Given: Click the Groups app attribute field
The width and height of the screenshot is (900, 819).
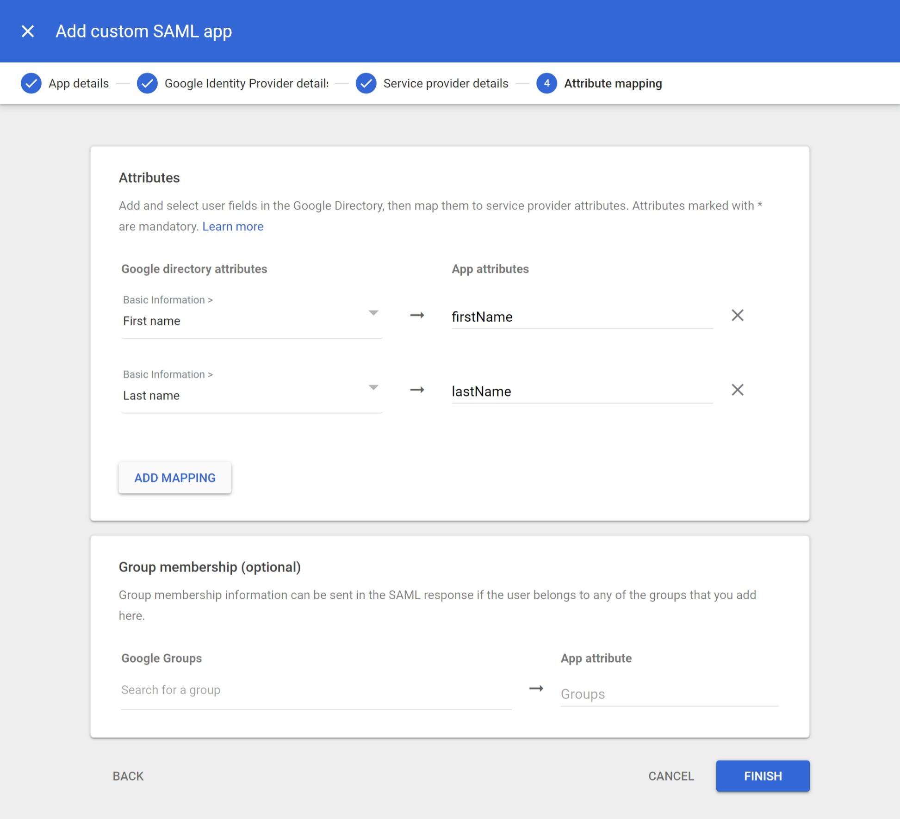Looking at the screenshot, I should pos(670,694).
